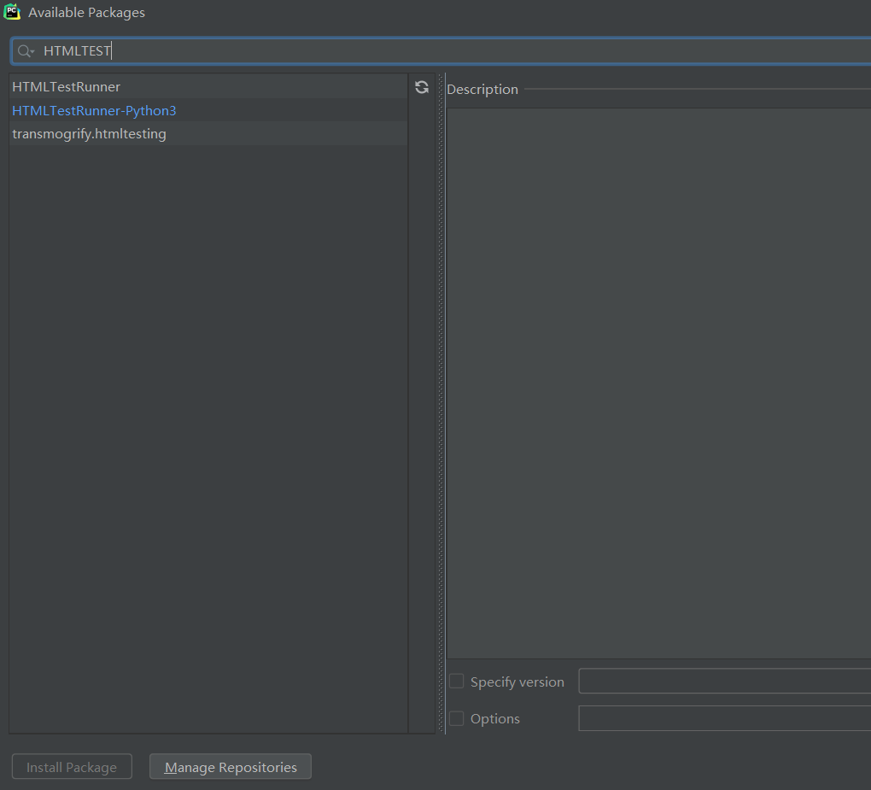Click the reload icon beside the package list
Screen dimensions: 871x790
422,86
